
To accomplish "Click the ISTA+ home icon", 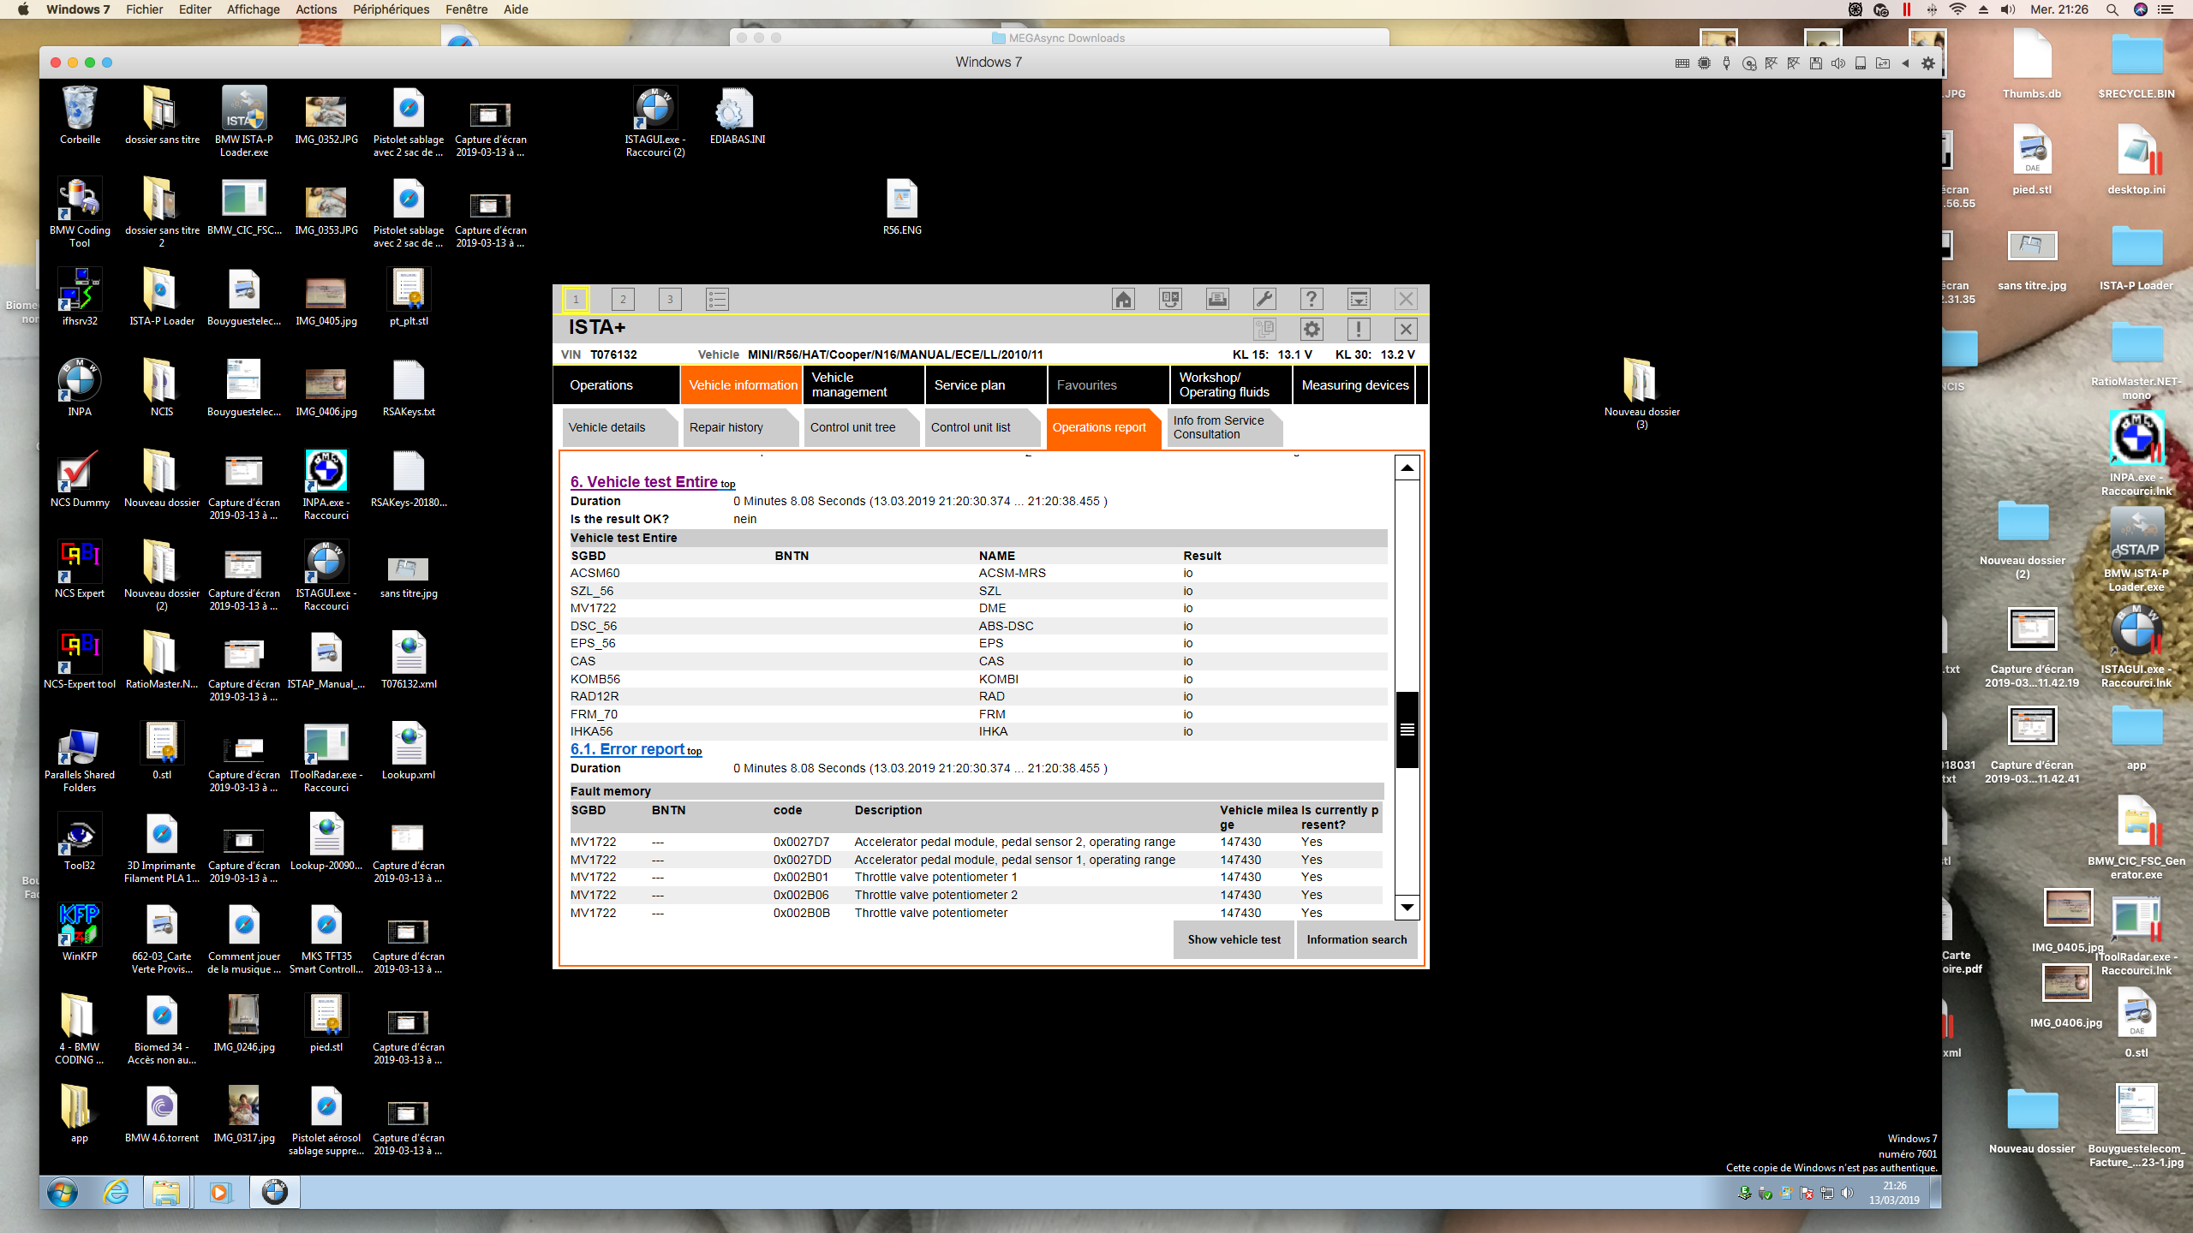I will 1123,299.
